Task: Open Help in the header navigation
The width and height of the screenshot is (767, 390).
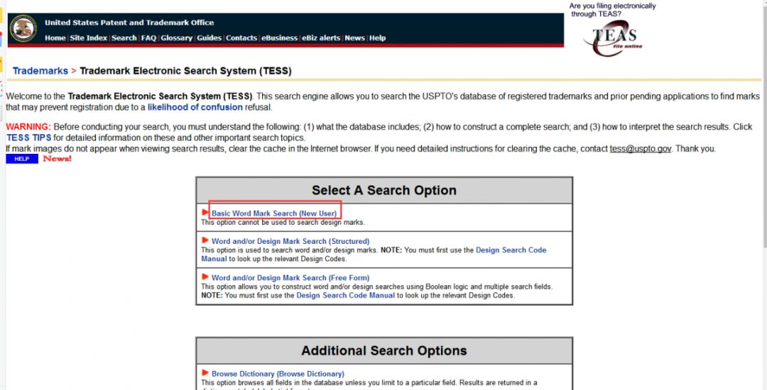Action: pos(377,38)
